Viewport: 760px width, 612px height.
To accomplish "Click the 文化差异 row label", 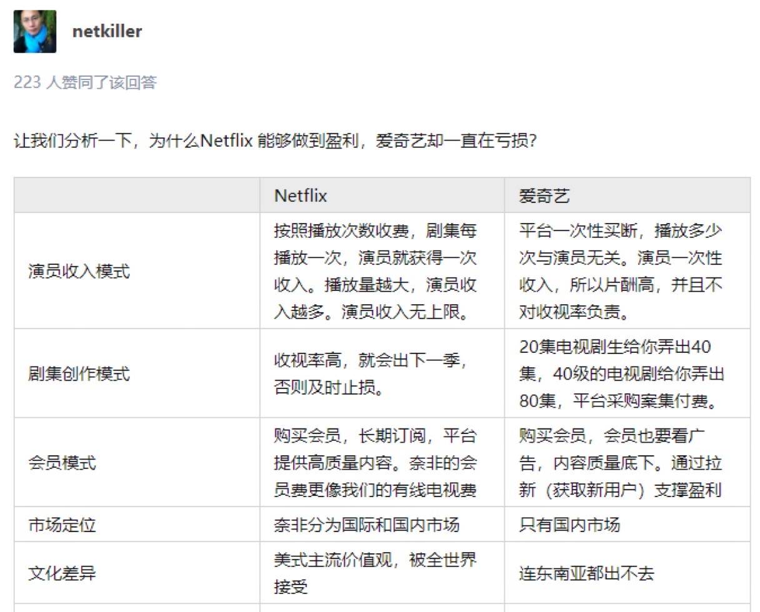I will (x=62, y=573).
